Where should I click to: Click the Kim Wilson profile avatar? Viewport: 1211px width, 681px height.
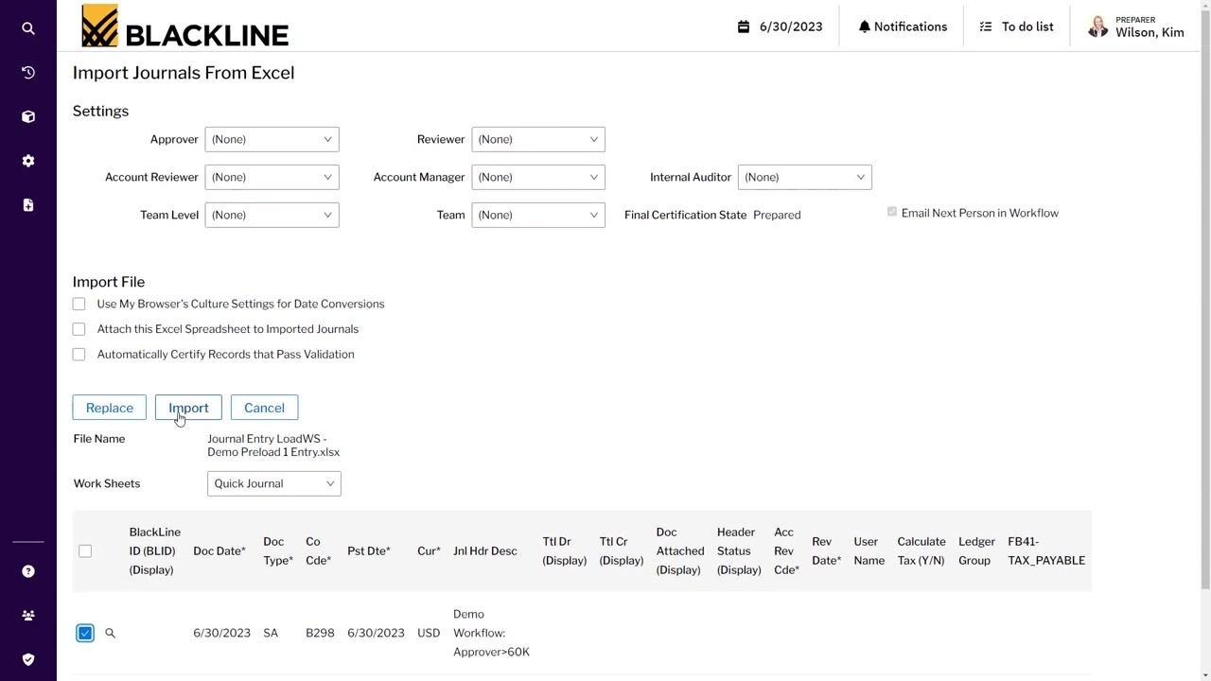pos(1097,26)
